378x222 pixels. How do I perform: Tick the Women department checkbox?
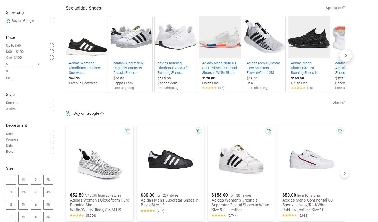[51, 140]
